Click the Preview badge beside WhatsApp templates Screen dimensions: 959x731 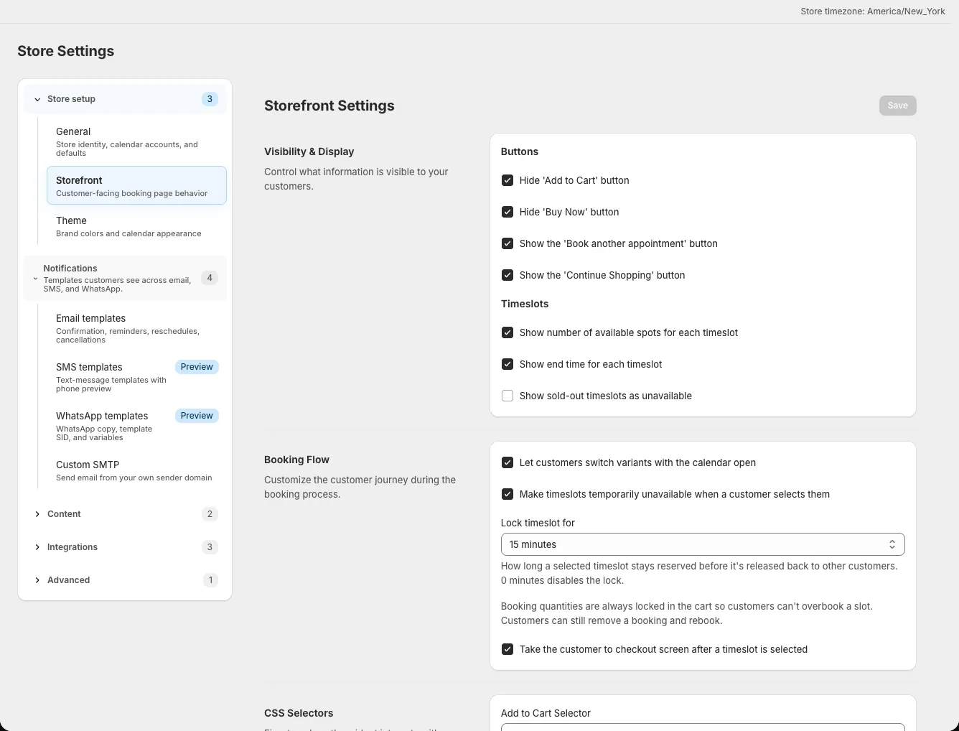[197, 416]
